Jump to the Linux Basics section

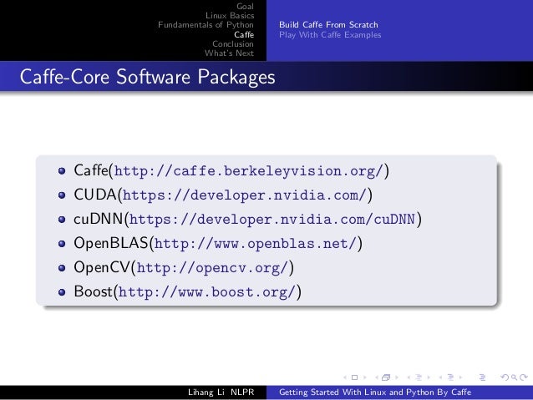[x=230, y=15]
